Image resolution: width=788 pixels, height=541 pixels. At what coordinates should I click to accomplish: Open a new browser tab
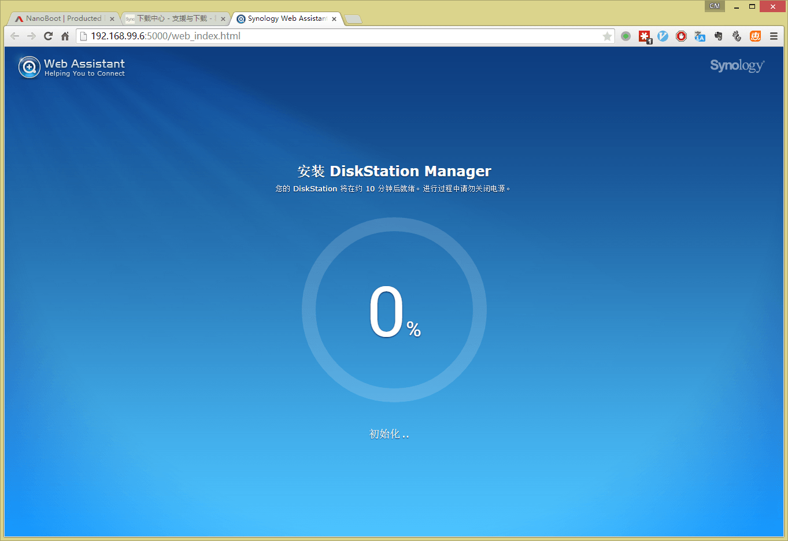(x=353, y=19)
